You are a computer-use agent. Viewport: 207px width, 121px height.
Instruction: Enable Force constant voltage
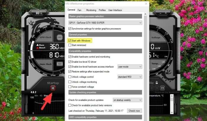(70, 87)
